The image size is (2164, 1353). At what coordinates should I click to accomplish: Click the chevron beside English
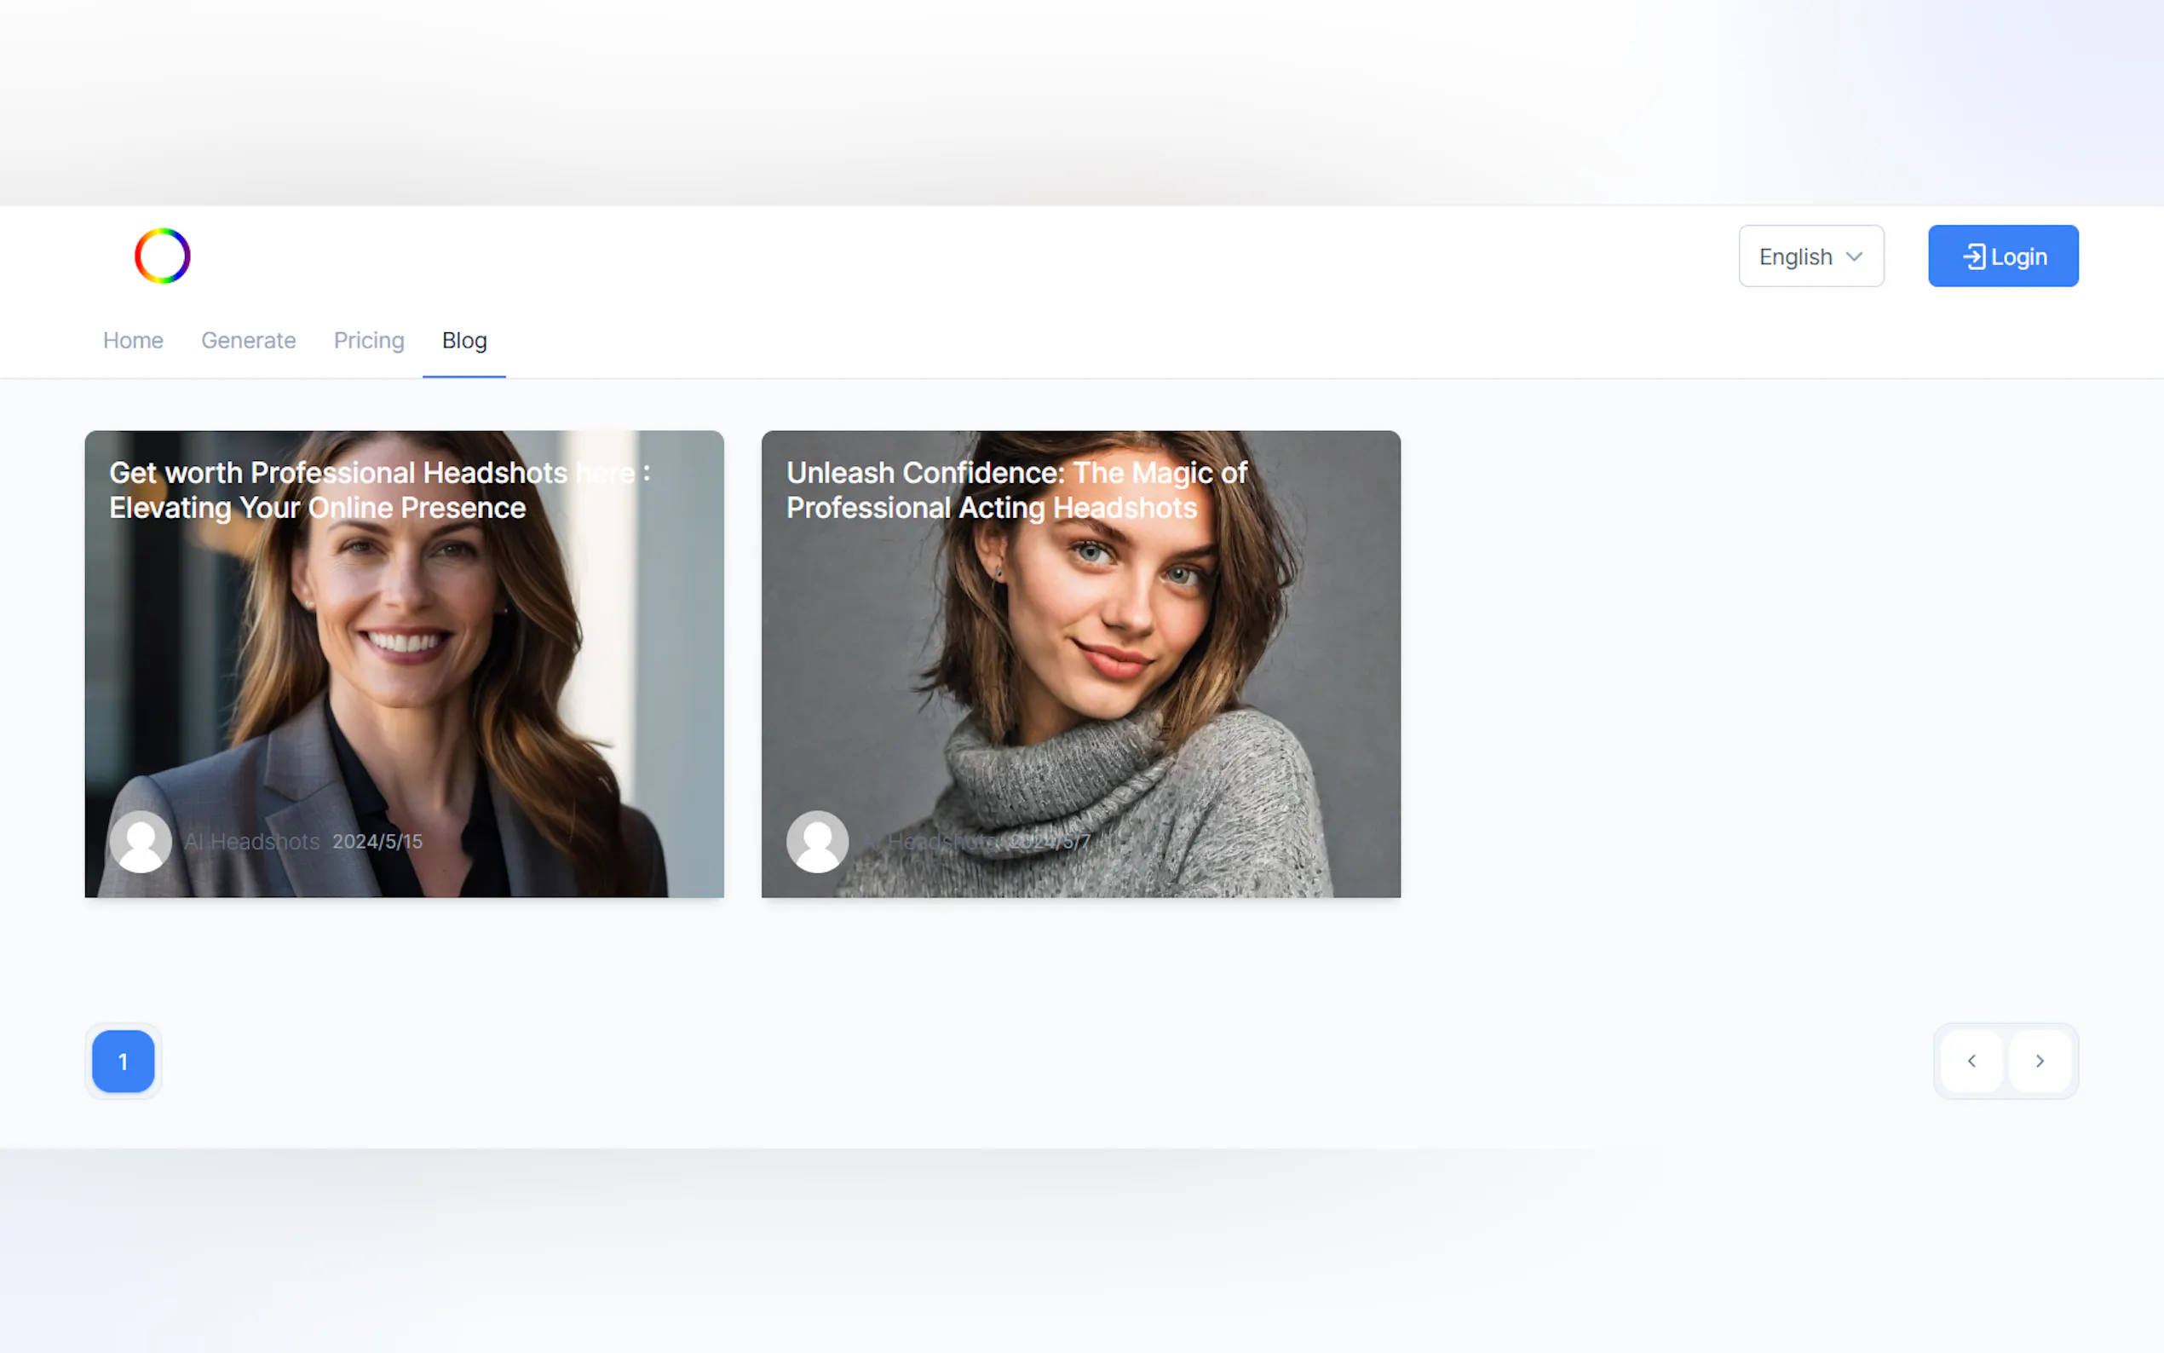pyautogui.click(x=1855, y=256)
